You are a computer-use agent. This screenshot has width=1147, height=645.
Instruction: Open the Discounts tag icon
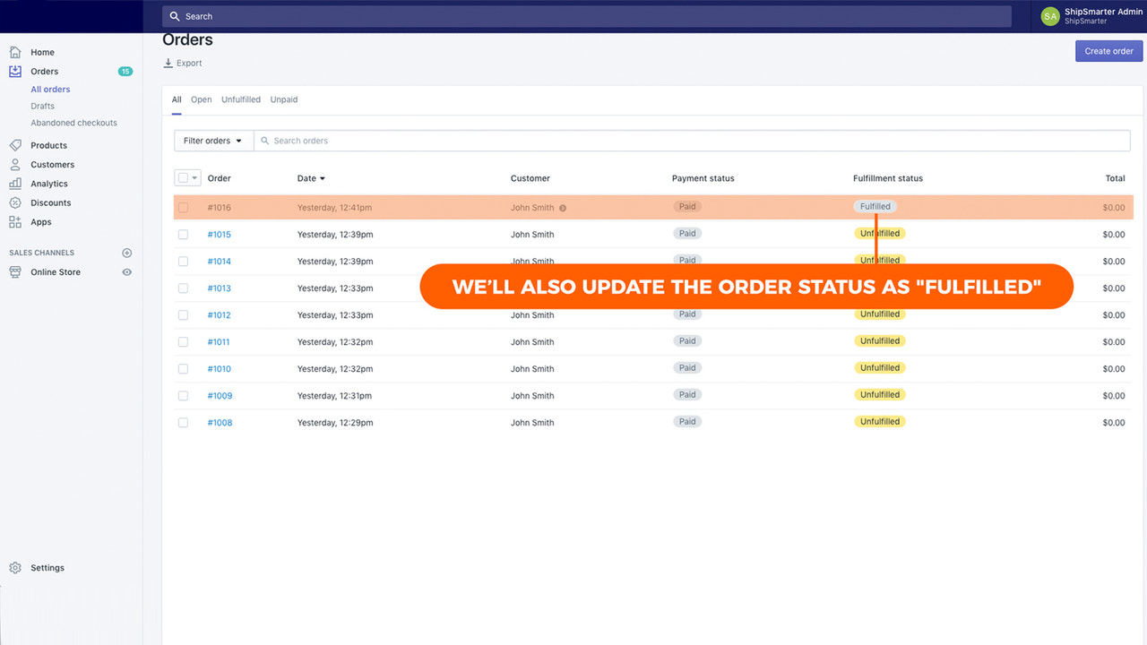(x=15, y=202)
